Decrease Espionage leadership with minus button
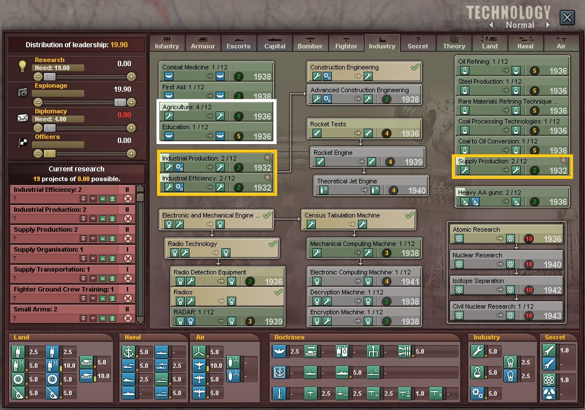The image size is (585, 410). coord(38,102)
